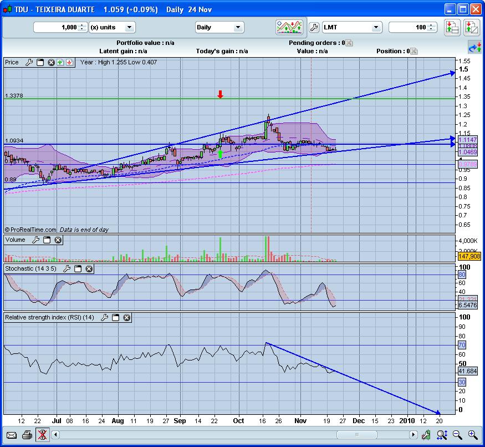Click the 1.0934 level label on chart
Viewport: 485px width, 447px height.
14,140
